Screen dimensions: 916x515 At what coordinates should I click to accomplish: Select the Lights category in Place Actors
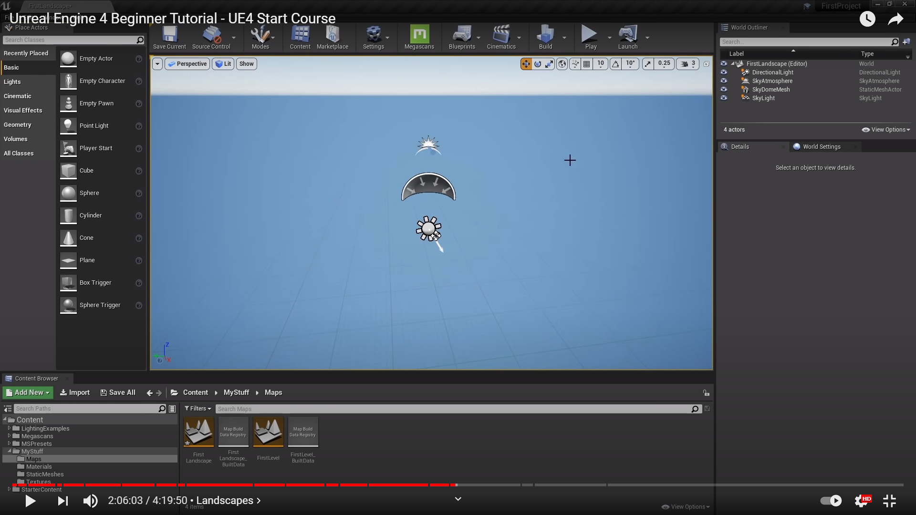click(x=12, y=82)
